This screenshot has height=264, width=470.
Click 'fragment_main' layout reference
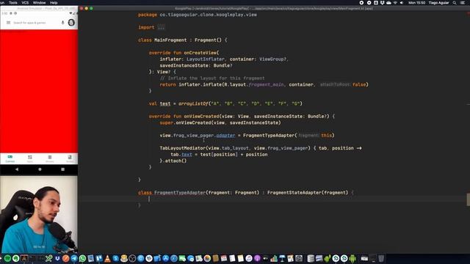pyautogui.click(x=266, y=85)
